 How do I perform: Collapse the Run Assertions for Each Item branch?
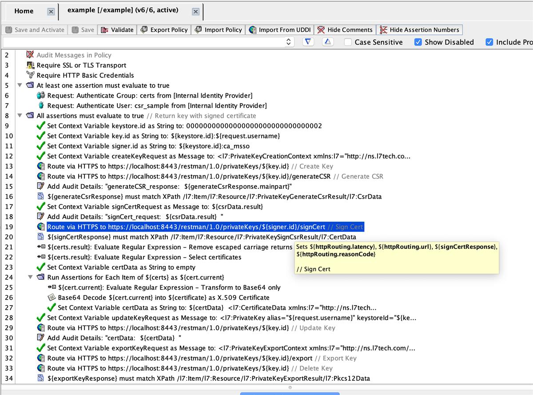[x=30, y=277]
